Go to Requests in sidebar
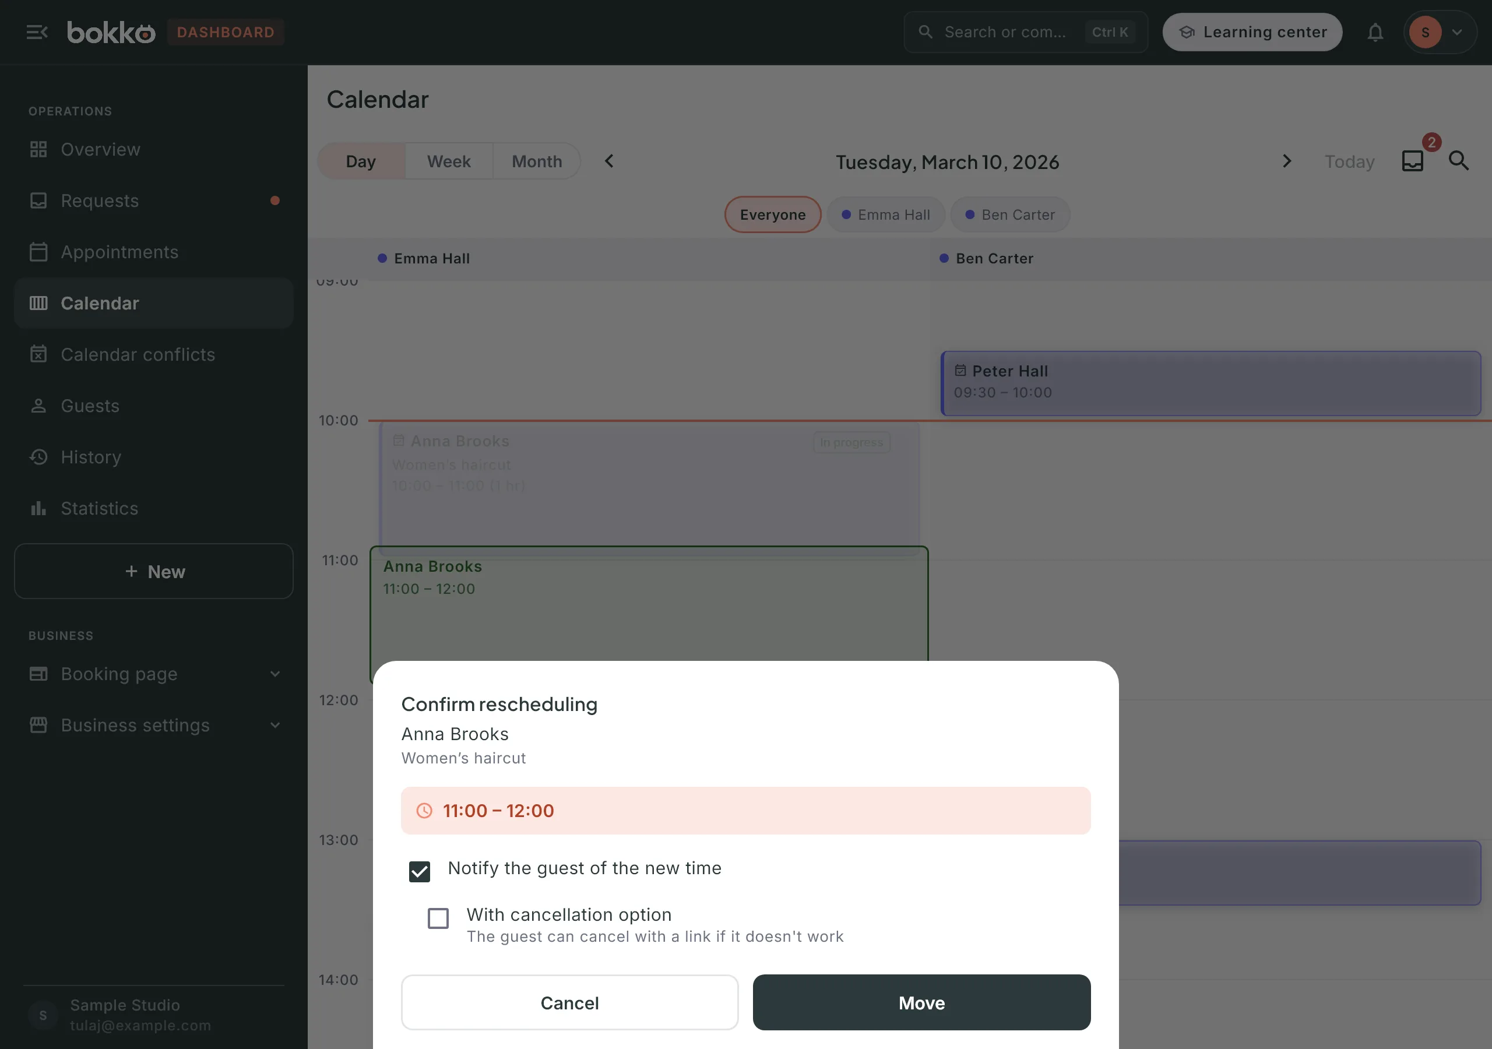Viewport: 1492px width, 1049px height. [153, 201]
